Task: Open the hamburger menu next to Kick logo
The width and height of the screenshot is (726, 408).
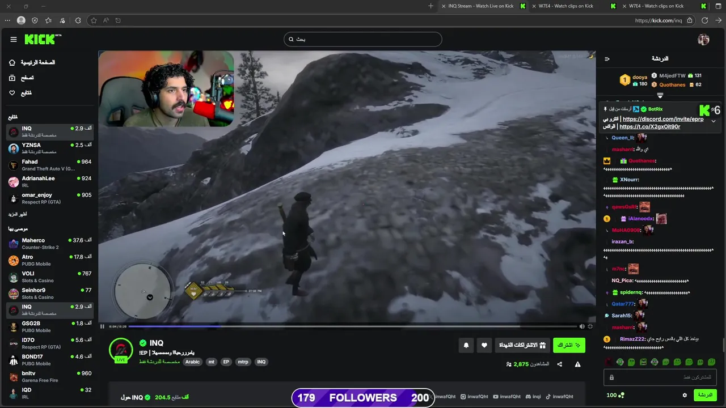Action: click(x=14, y=39)
